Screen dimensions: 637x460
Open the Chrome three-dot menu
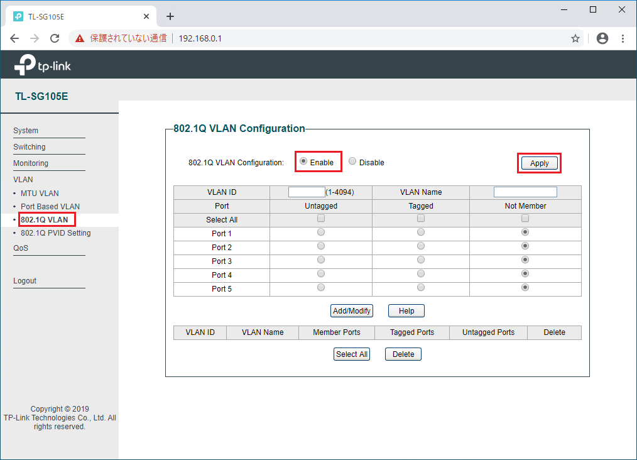(x=623, y=38)
